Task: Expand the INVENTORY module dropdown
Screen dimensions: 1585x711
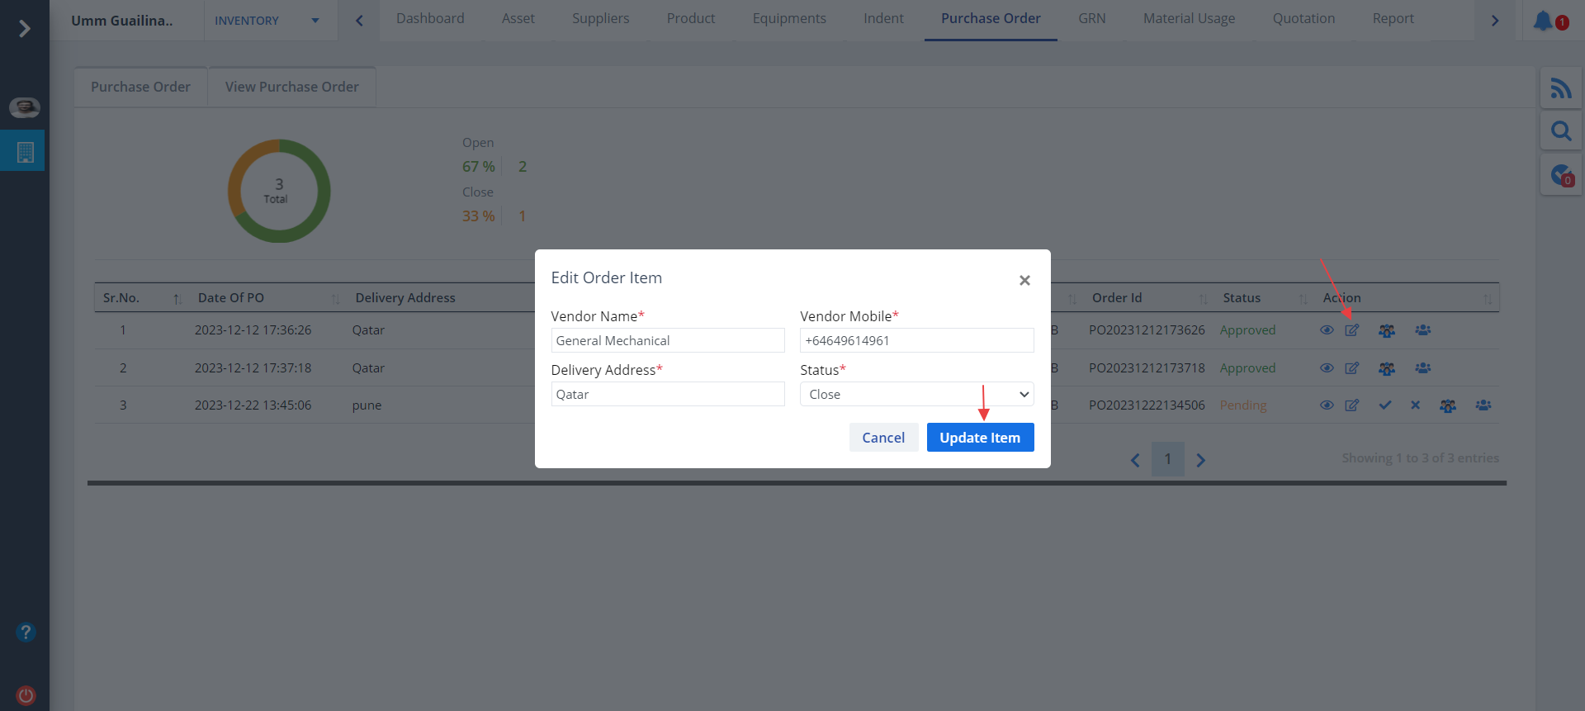Action: [x=267, y=21]
